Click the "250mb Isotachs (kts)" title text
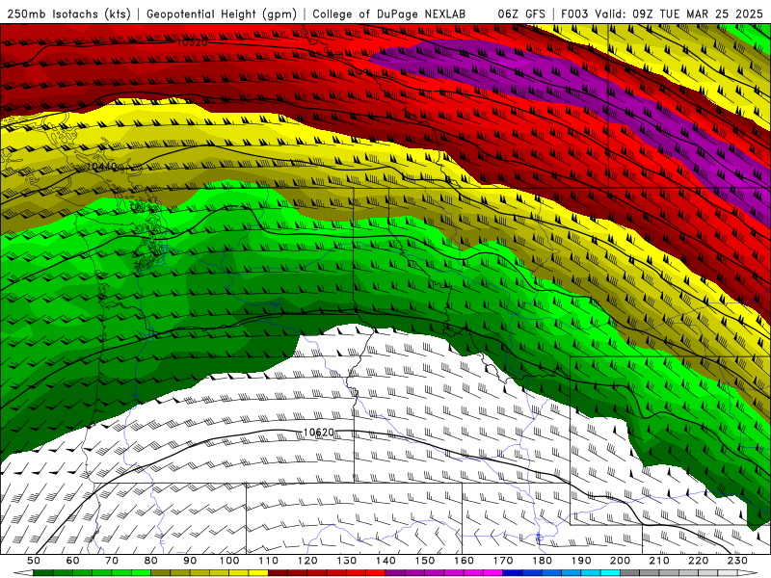The image size is (771, 578). coord(69,13)
